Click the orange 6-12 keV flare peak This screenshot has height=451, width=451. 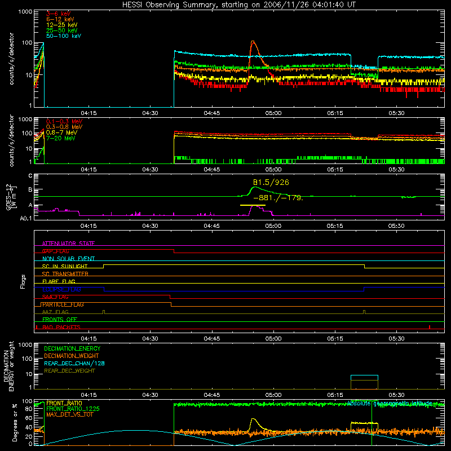(253, 42)
